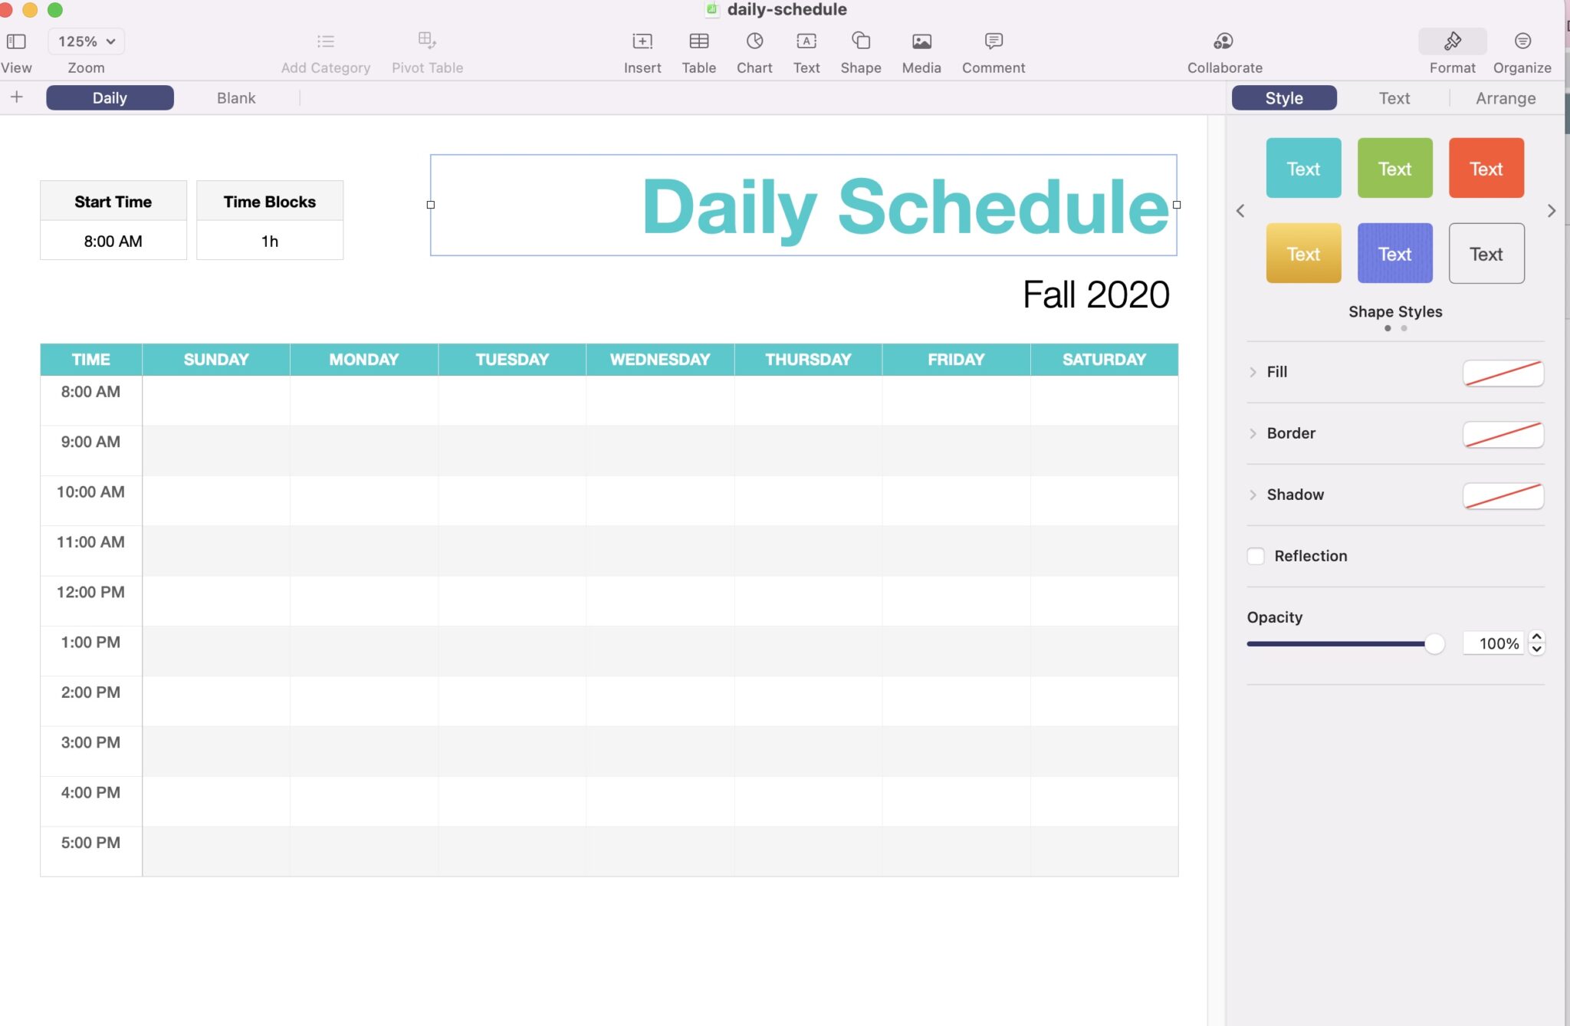This screenshot has width=1570, height=1026.
Task: Decrease opacity with stepper down arrow
Action: (1536, 649)
